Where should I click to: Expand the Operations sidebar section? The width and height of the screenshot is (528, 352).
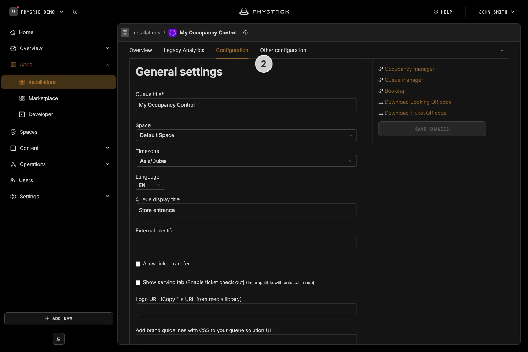(x=107, y=164)
